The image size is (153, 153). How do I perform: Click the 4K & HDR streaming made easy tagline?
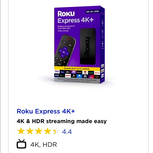[x=62, y=121]
